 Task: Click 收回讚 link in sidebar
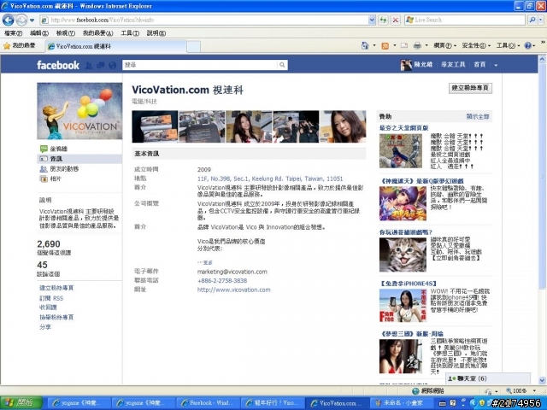click(48, 307)
